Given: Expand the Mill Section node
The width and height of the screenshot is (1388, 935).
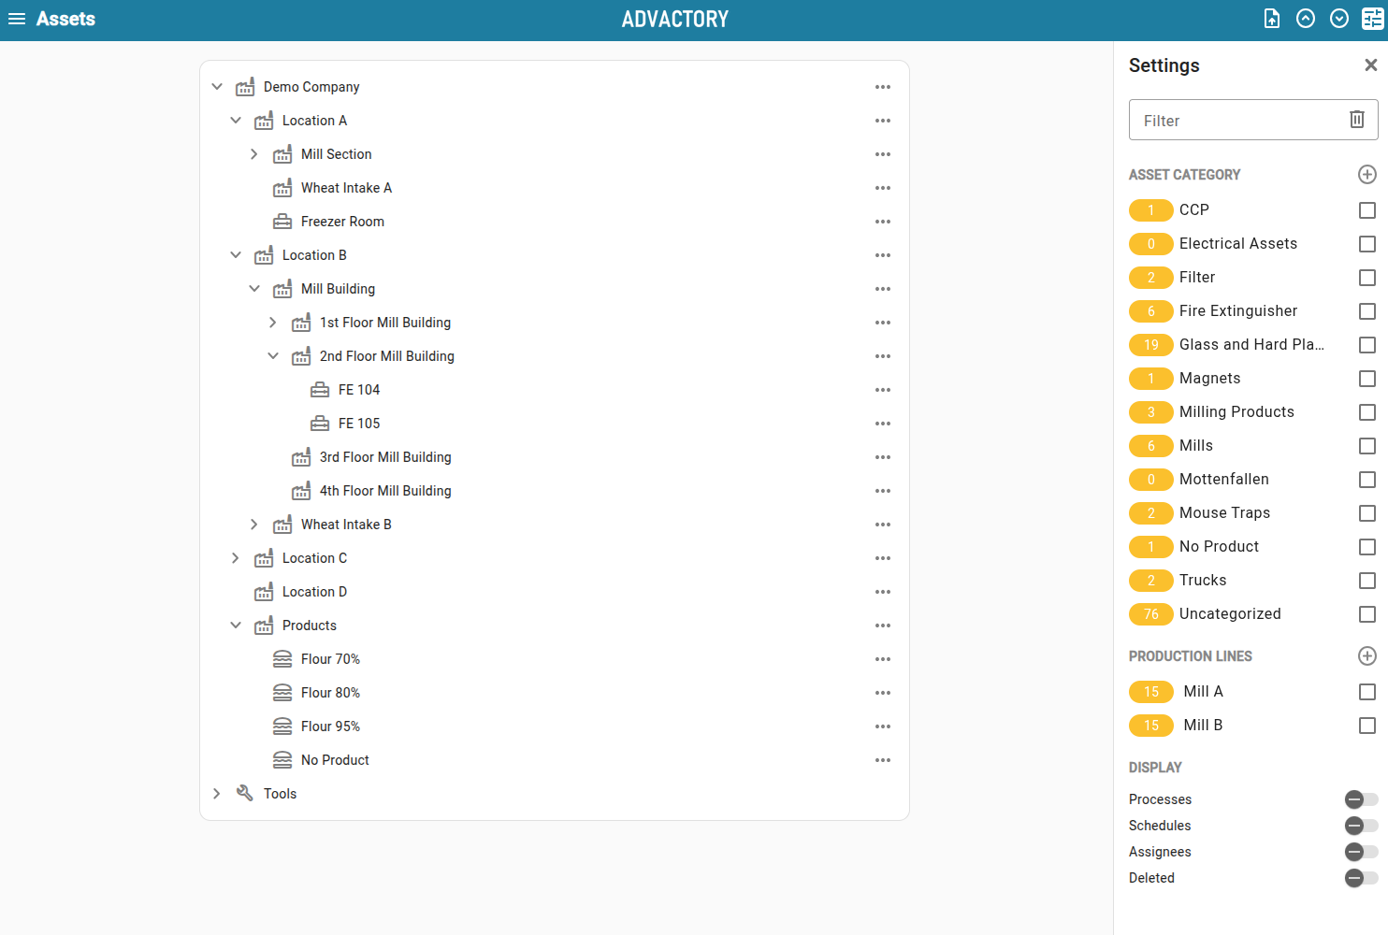Looking at the screenshot, I should point(253,154).
